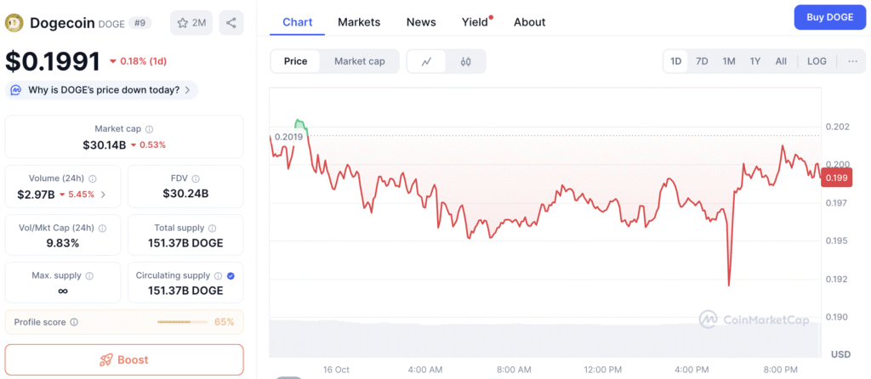Screen dimensions: 871x379
Task: Click the Circulating supply verified badge
Action: coord(231,275)
